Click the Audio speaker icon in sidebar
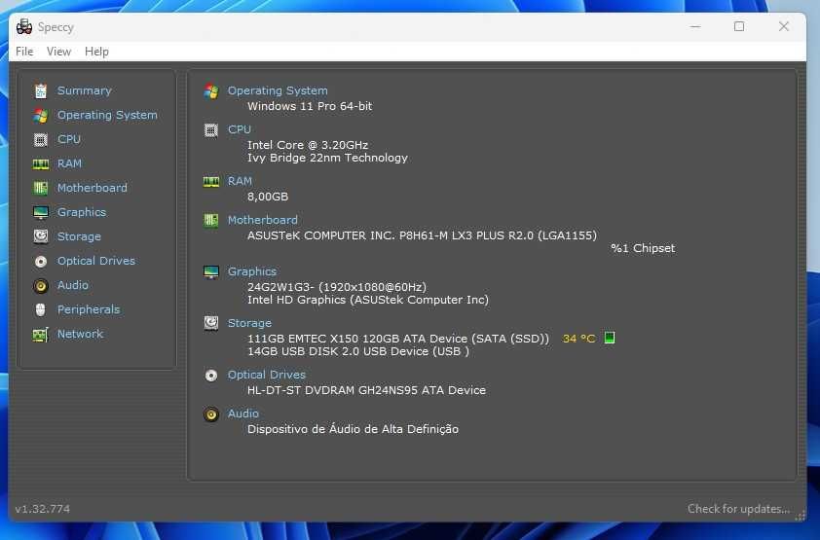Screen dimensions: 820x540 [41, 286]
